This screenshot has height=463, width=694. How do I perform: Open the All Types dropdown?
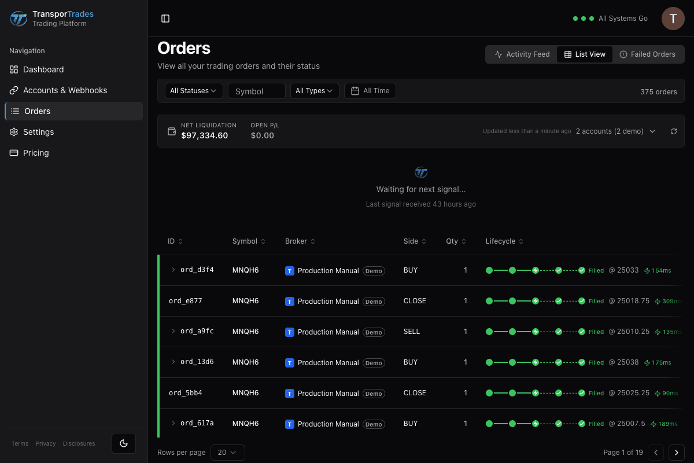point(315,91)
